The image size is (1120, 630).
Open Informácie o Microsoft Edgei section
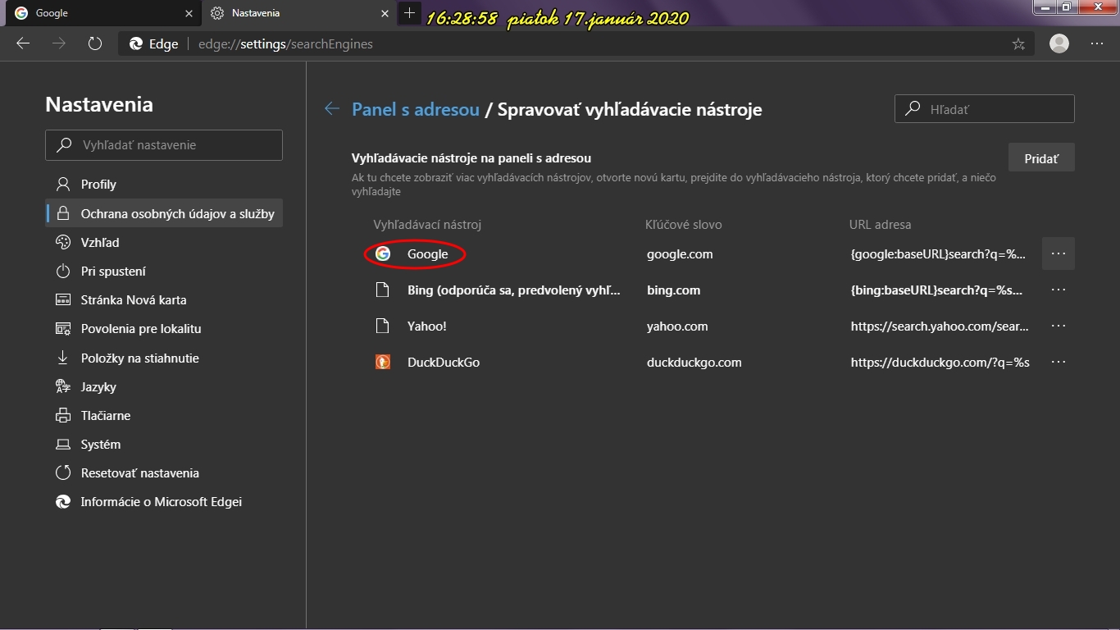click(x=161, y=502)
